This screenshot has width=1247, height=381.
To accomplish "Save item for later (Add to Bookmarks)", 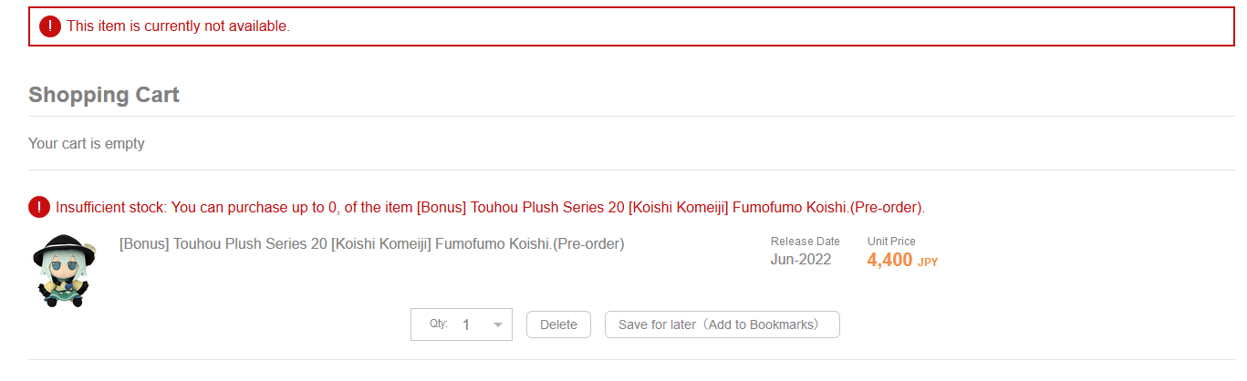I will [722, 324].
